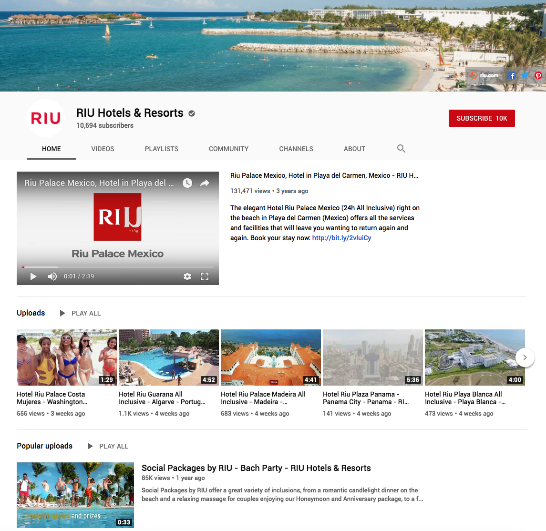This screenshot has width=546, height=531.
Task: Switch to the Videos tab
Action: pyautogui.click(x=103, y=148)
